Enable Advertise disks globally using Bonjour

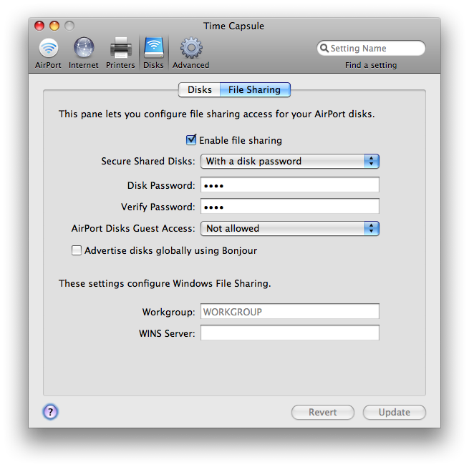pyautogui.click(x=77, y=250)
